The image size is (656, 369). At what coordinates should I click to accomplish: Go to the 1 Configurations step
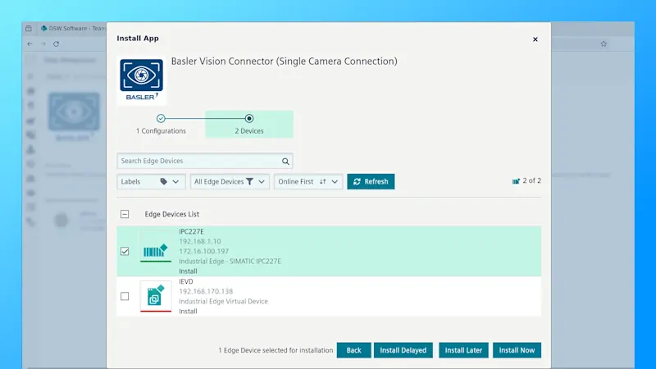[161, 131]
